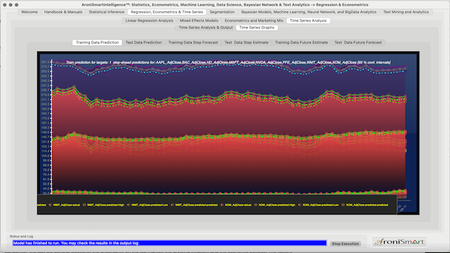Click WMT_AdjClose-predicted-High legend marker

pos(84,205)
